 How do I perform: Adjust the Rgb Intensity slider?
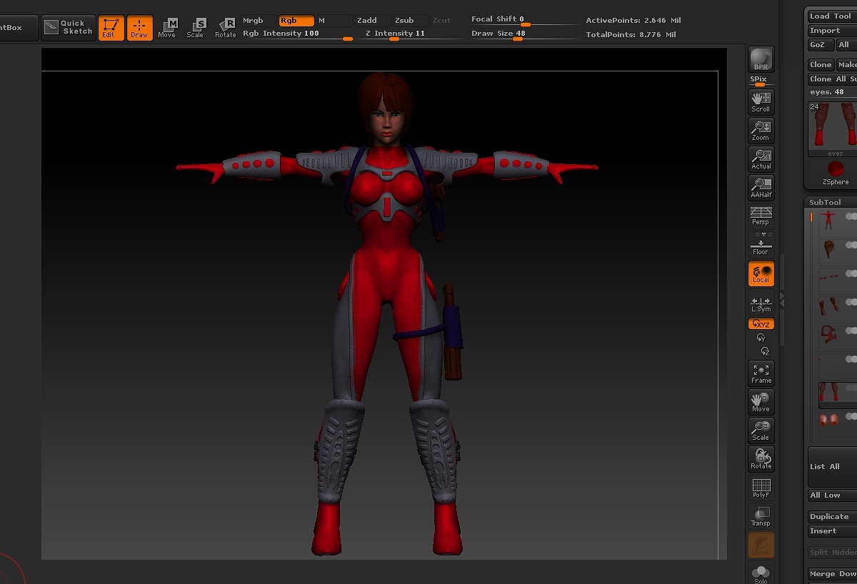click(x=298, y=34)
